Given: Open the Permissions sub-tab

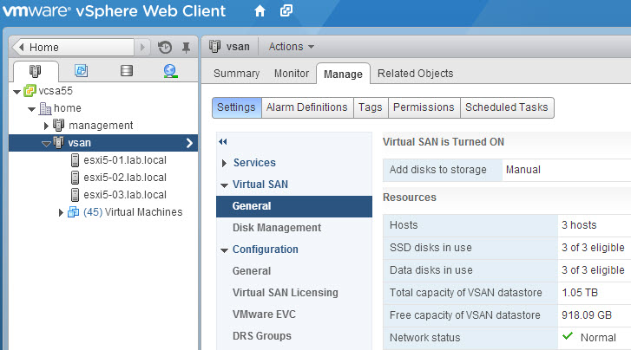Looking at the screenshot, I should pyautogui.click(x=424, y=107).
